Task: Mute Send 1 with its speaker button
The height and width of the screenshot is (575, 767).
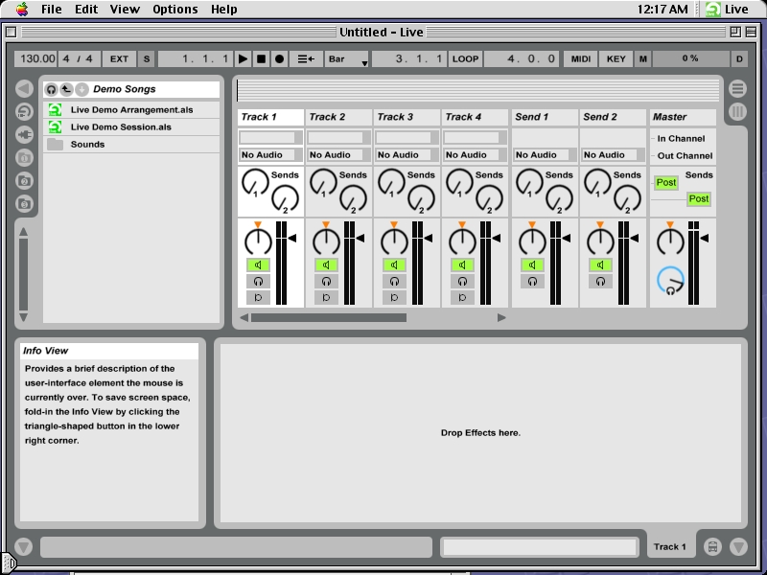Action: (x=532, y=265)
